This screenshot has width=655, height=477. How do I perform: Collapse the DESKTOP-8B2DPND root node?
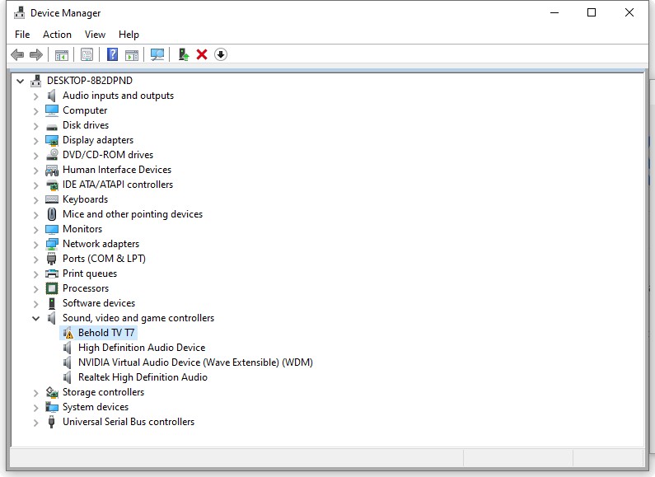click(20, 81)
